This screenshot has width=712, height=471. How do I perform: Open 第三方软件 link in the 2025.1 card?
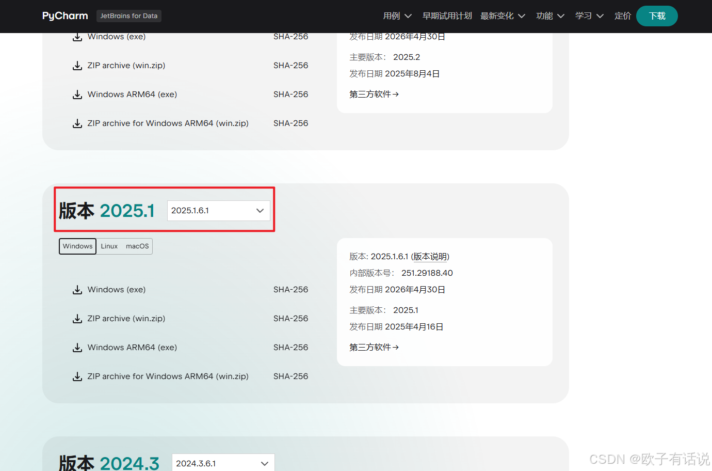coord(374,348)
